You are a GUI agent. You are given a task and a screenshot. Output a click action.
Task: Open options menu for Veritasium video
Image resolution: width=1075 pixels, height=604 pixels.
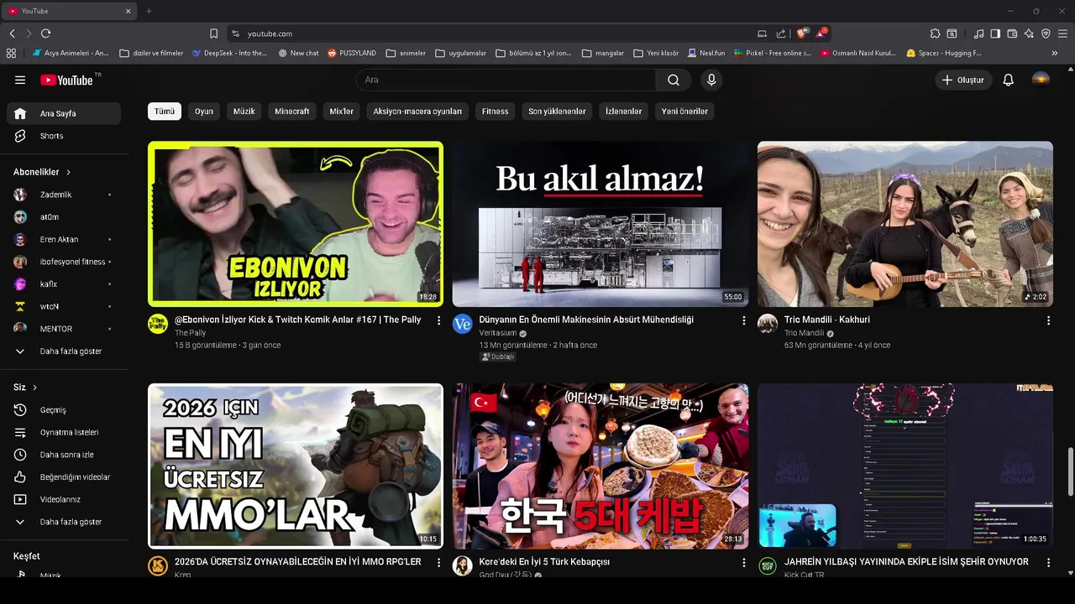(x=743, y=320)
